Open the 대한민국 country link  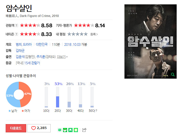click(42, 44)
